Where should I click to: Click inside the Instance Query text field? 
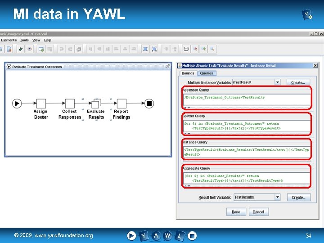pos(247,152)
